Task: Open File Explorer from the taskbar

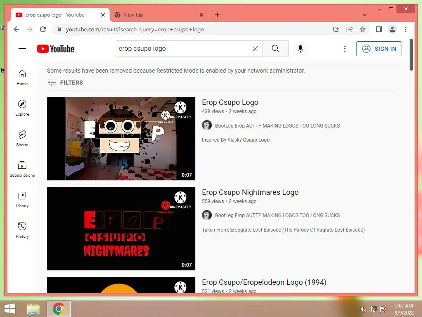Action: pyautogui.click(x=33, y=309)
